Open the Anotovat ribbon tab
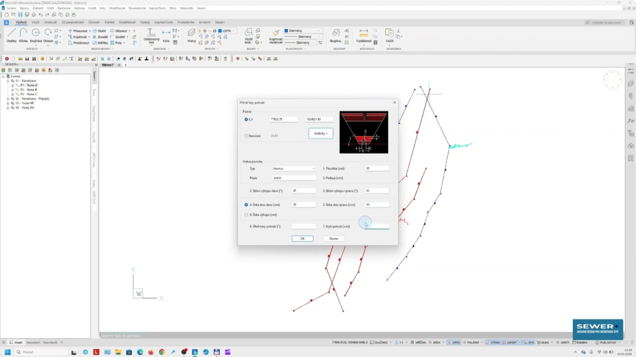Screen dimensions: 636x357 pyautogui.click(x=50, y=23)
